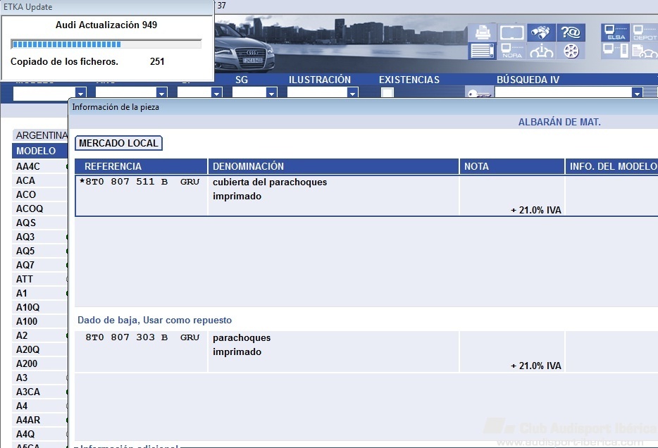Click the ETKA update progress bar

coord(106,44)
